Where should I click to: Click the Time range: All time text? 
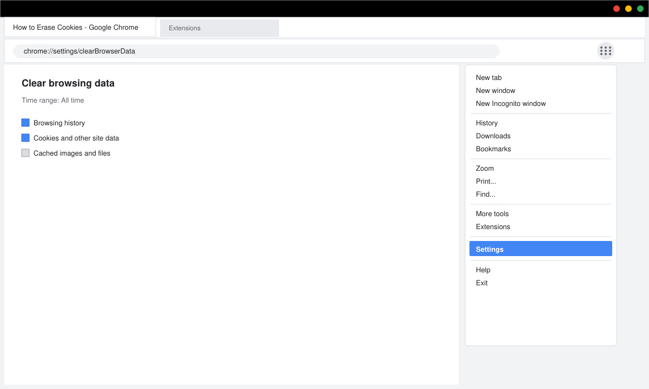point(53,100)
